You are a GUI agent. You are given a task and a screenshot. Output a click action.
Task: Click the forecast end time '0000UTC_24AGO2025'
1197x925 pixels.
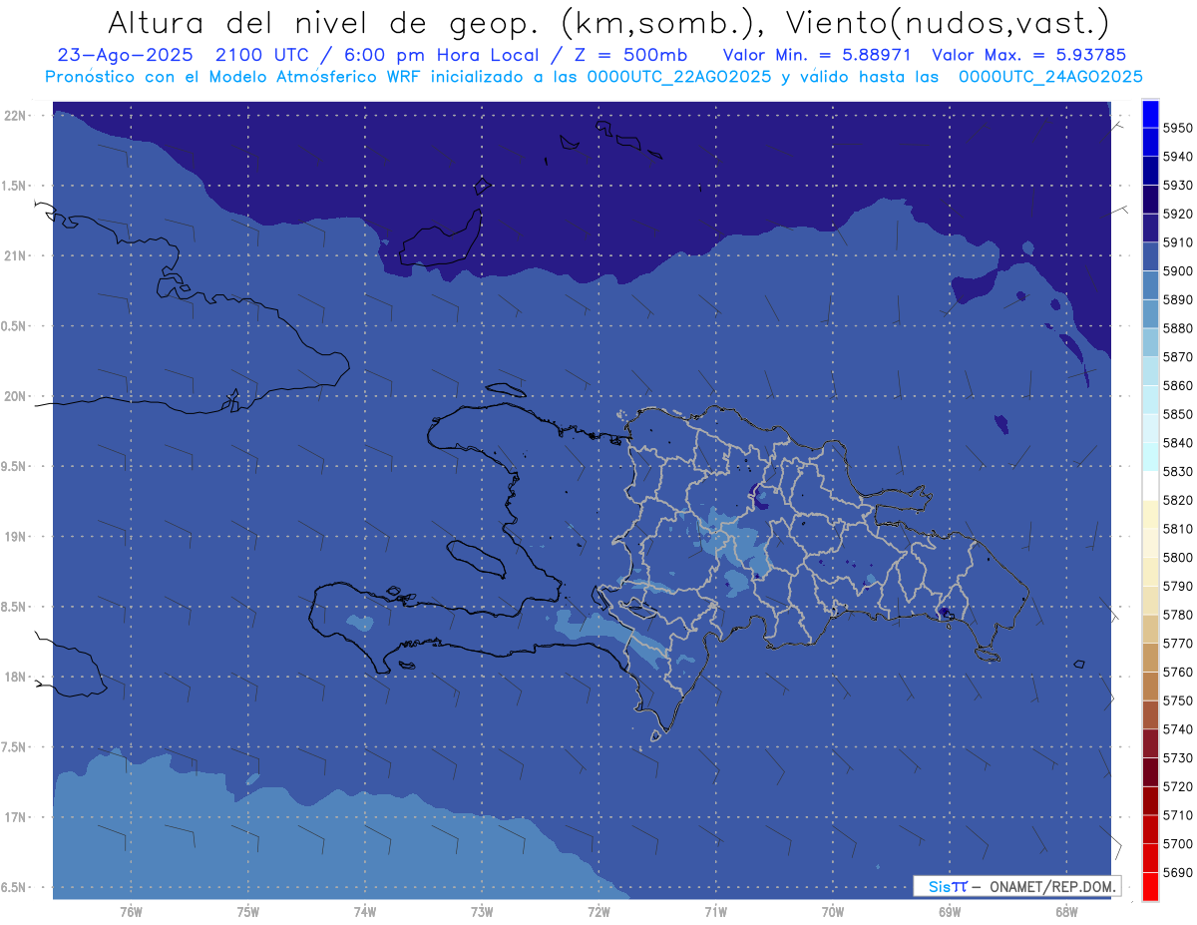coord(1050,77)
